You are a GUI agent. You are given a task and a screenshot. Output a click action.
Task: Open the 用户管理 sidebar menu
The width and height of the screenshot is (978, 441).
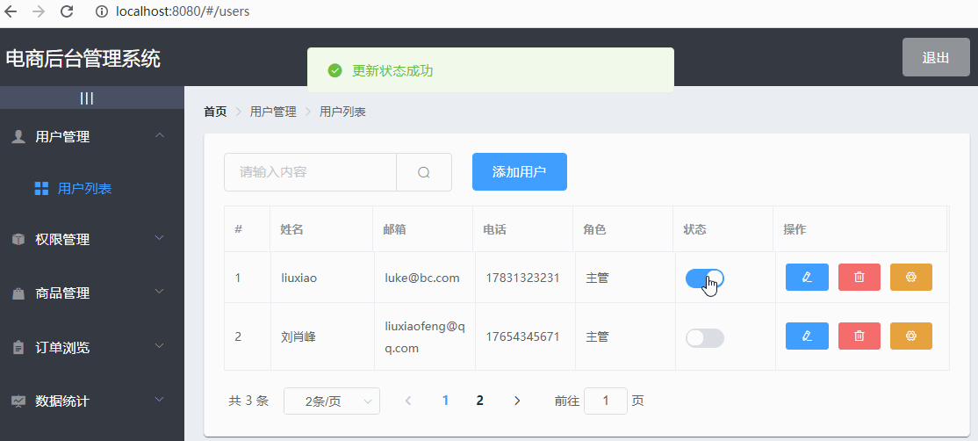tap(92, 136)
